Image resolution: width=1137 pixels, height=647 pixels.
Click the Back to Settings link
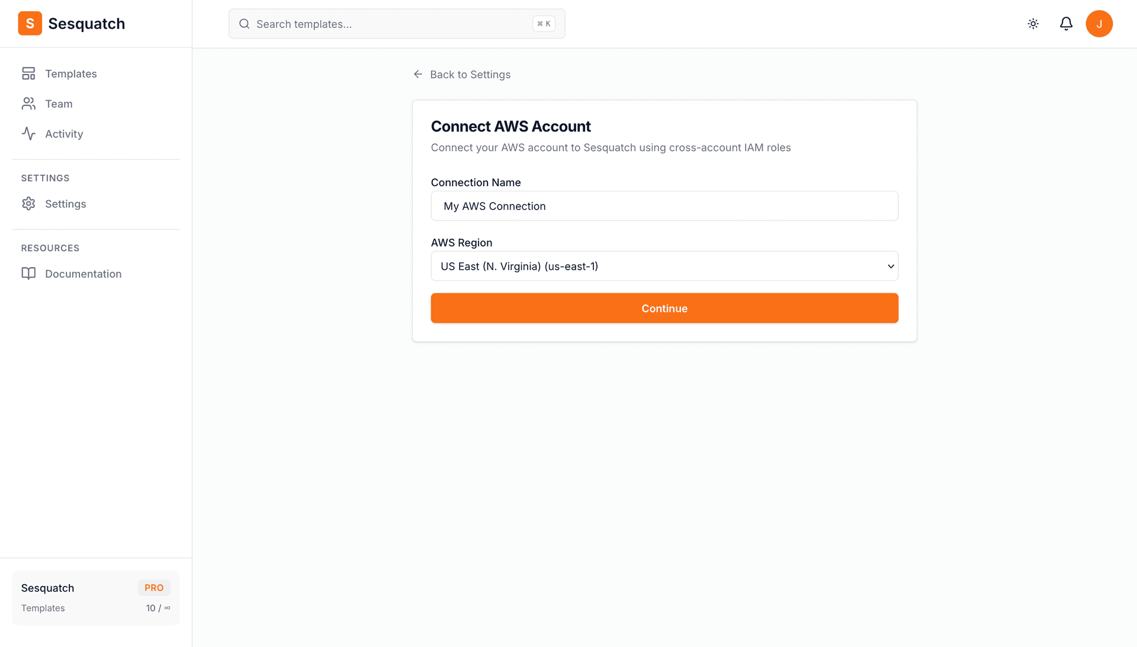point(470,74)
